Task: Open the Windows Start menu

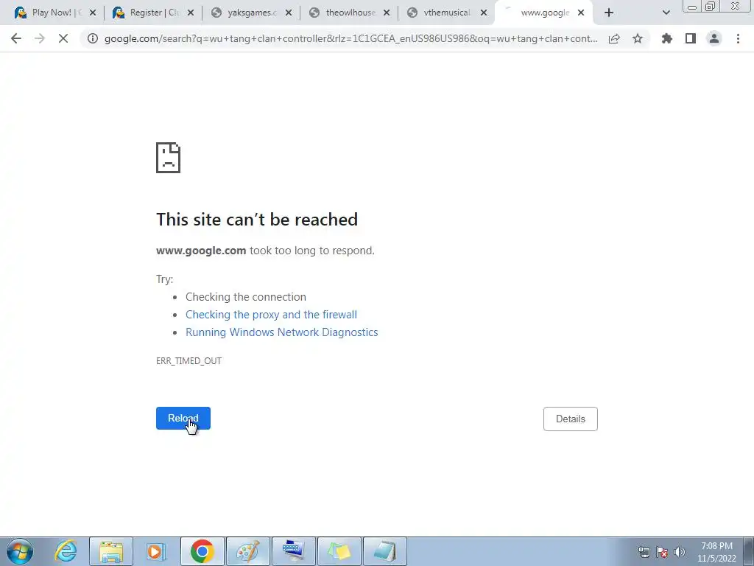Action: tap(20, 551)
